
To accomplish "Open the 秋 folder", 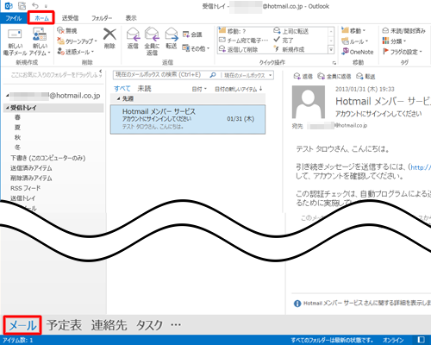I will (x=18, y=137).
